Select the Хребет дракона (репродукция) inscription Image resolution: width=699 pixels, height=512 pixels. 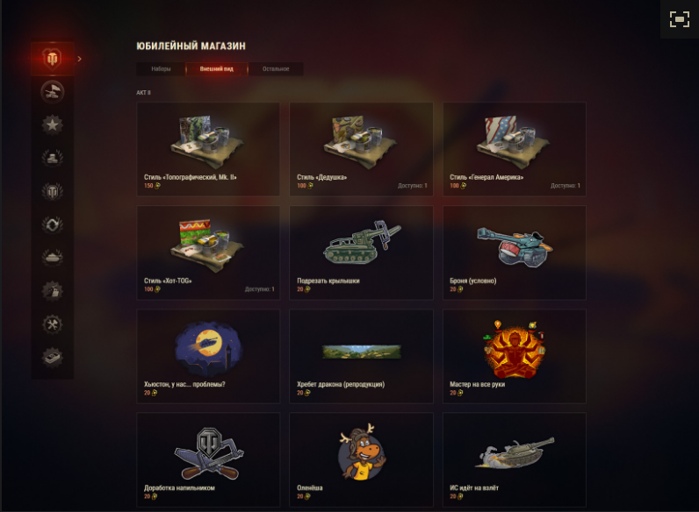coord(361,356)
